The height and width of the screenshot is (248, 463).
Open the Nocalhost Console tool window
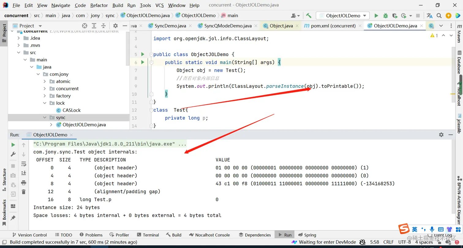click(x=209, y=235)
